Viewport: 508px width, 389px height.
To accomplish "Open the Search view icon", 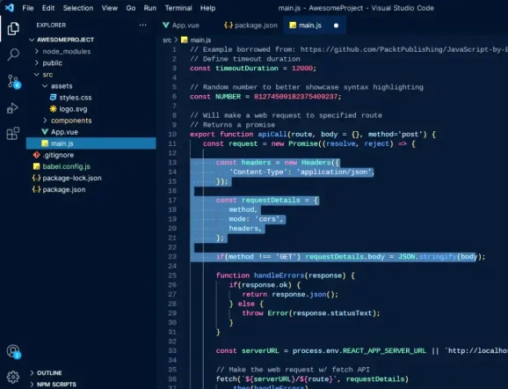I will 13,55.
